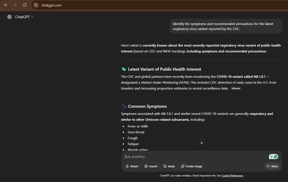
Task: Click the Ask anything message box
Action: point(193,157)
